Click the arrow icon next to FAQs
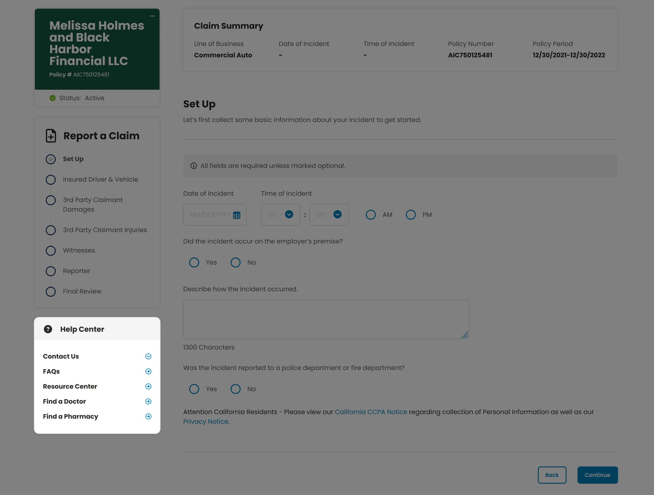The height and width of the screenshot is (495, 654). [148, 371]
